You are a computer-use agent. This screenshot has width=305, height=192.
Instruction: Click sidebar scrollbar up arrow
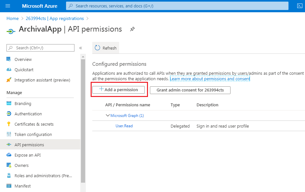pyautogui.click(x=83, y=57)
